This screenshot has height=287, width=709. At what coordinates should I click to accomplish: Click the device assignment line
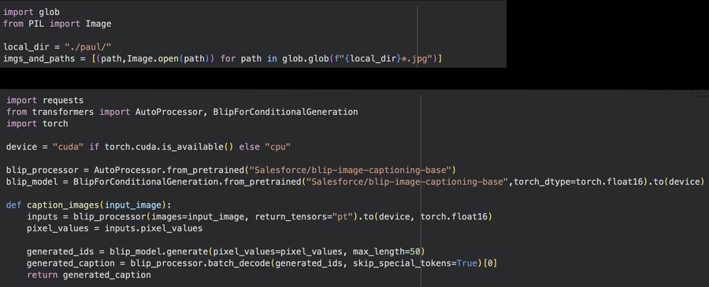point(148,147)
